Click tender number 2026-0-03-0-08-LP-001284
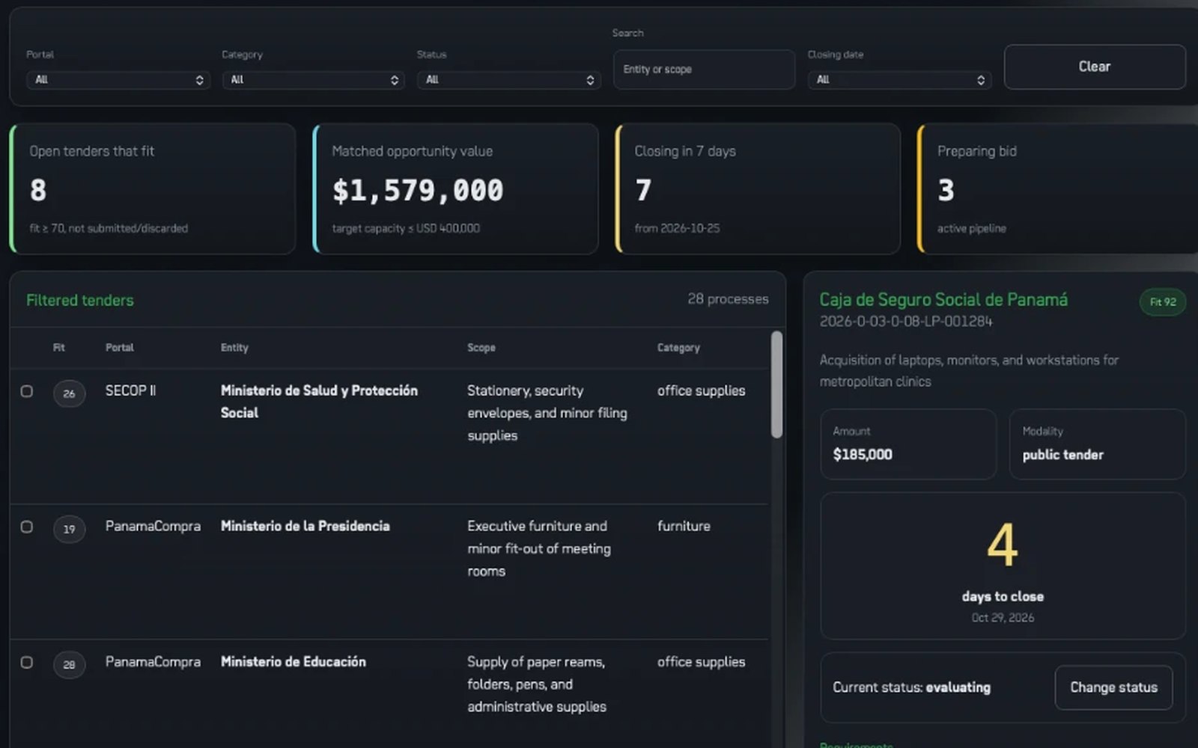 pos(906,322)
